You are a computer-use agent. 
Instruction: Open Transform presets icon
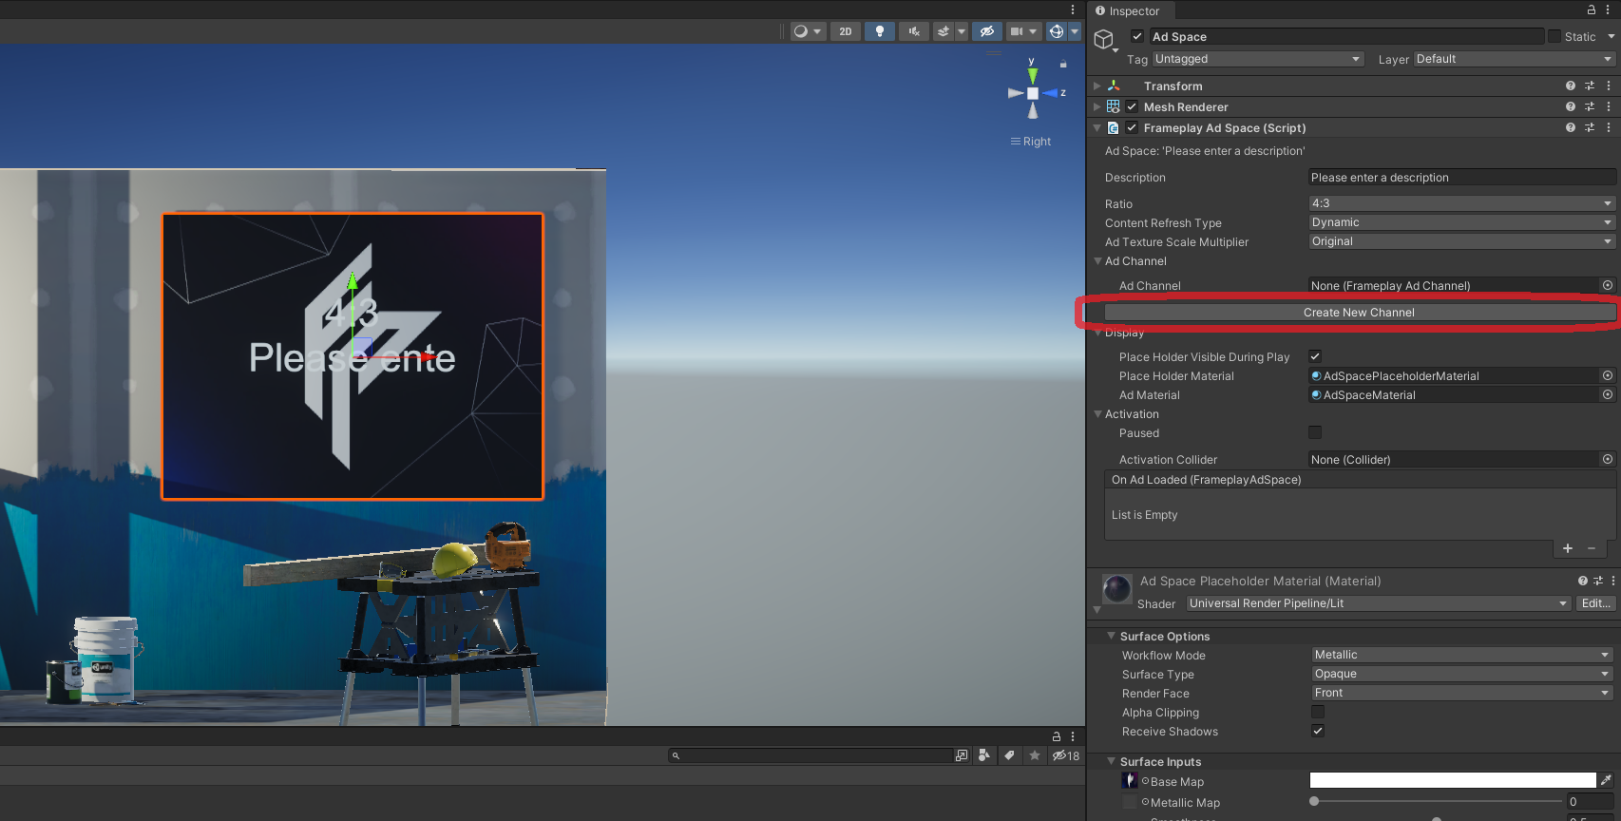pyautogui.click(x=1590, y=86)
